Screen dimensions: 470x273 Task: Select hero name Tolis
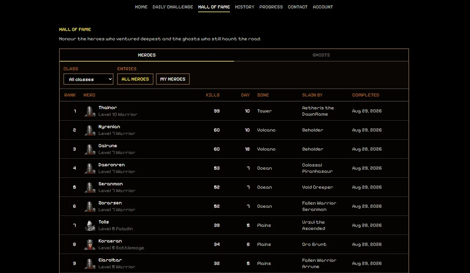104,222
